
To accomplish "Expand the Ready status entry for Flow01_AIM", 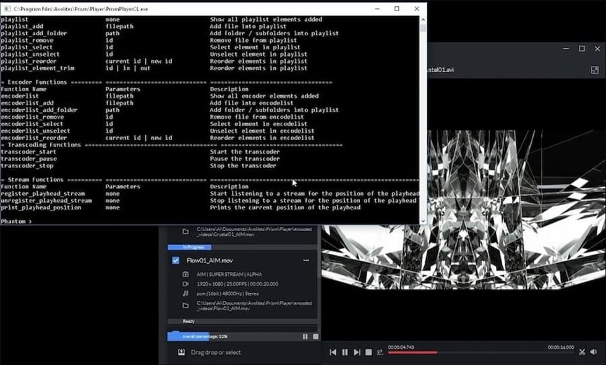I will point(190,321).
